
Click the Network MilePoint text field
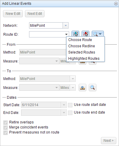pos(46,26)
